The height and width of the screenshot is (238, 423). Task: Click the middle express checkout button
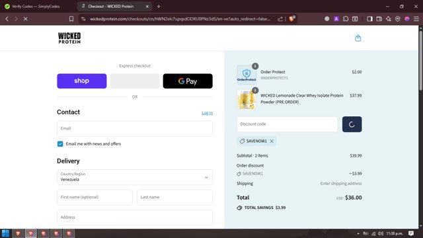(x=135, y=81)
